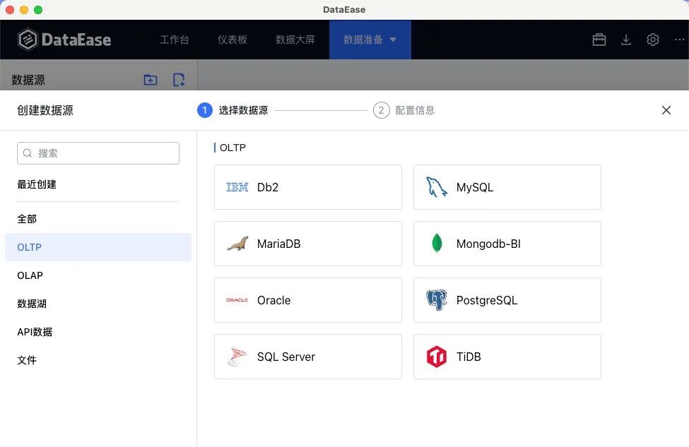The height and width of the screenshot is (447, 689).
Task: Open the 工作台 tab
Action: coord(175,40)
